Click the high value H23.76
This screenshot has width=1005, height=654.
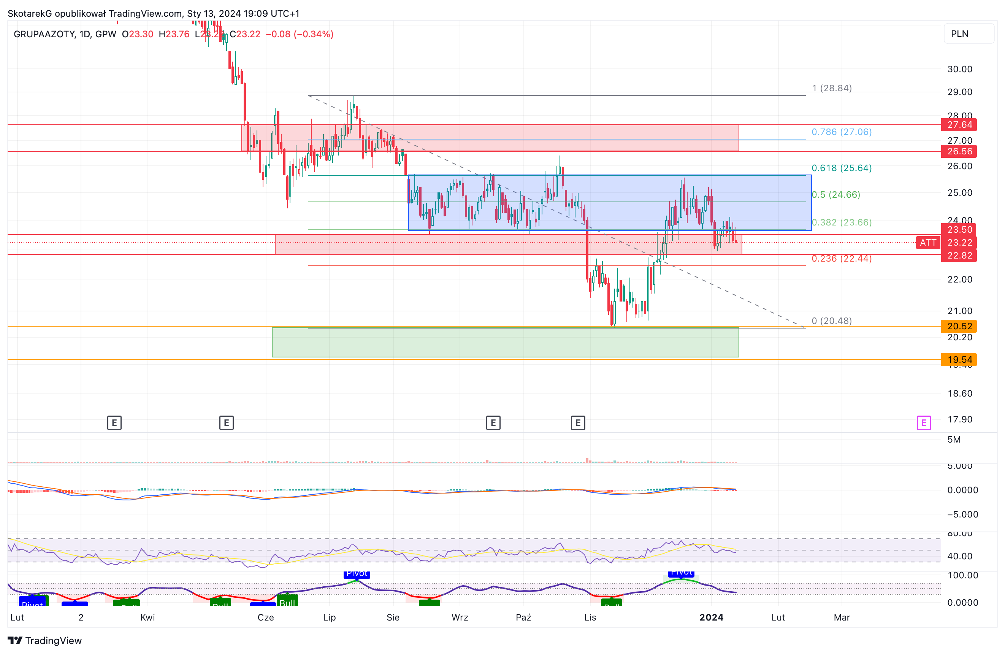(x=174, y=34)
